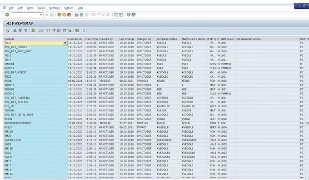Click the green Enter checkmark icon
Screen dimensions: 309x180
[7, 15]
